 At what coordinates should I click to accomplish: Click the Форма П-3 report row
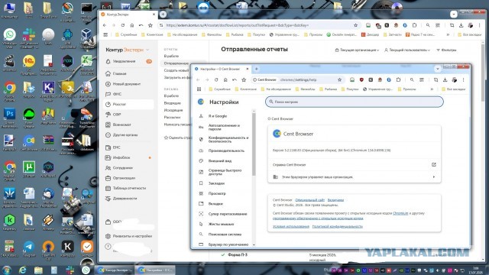(238, 254)
